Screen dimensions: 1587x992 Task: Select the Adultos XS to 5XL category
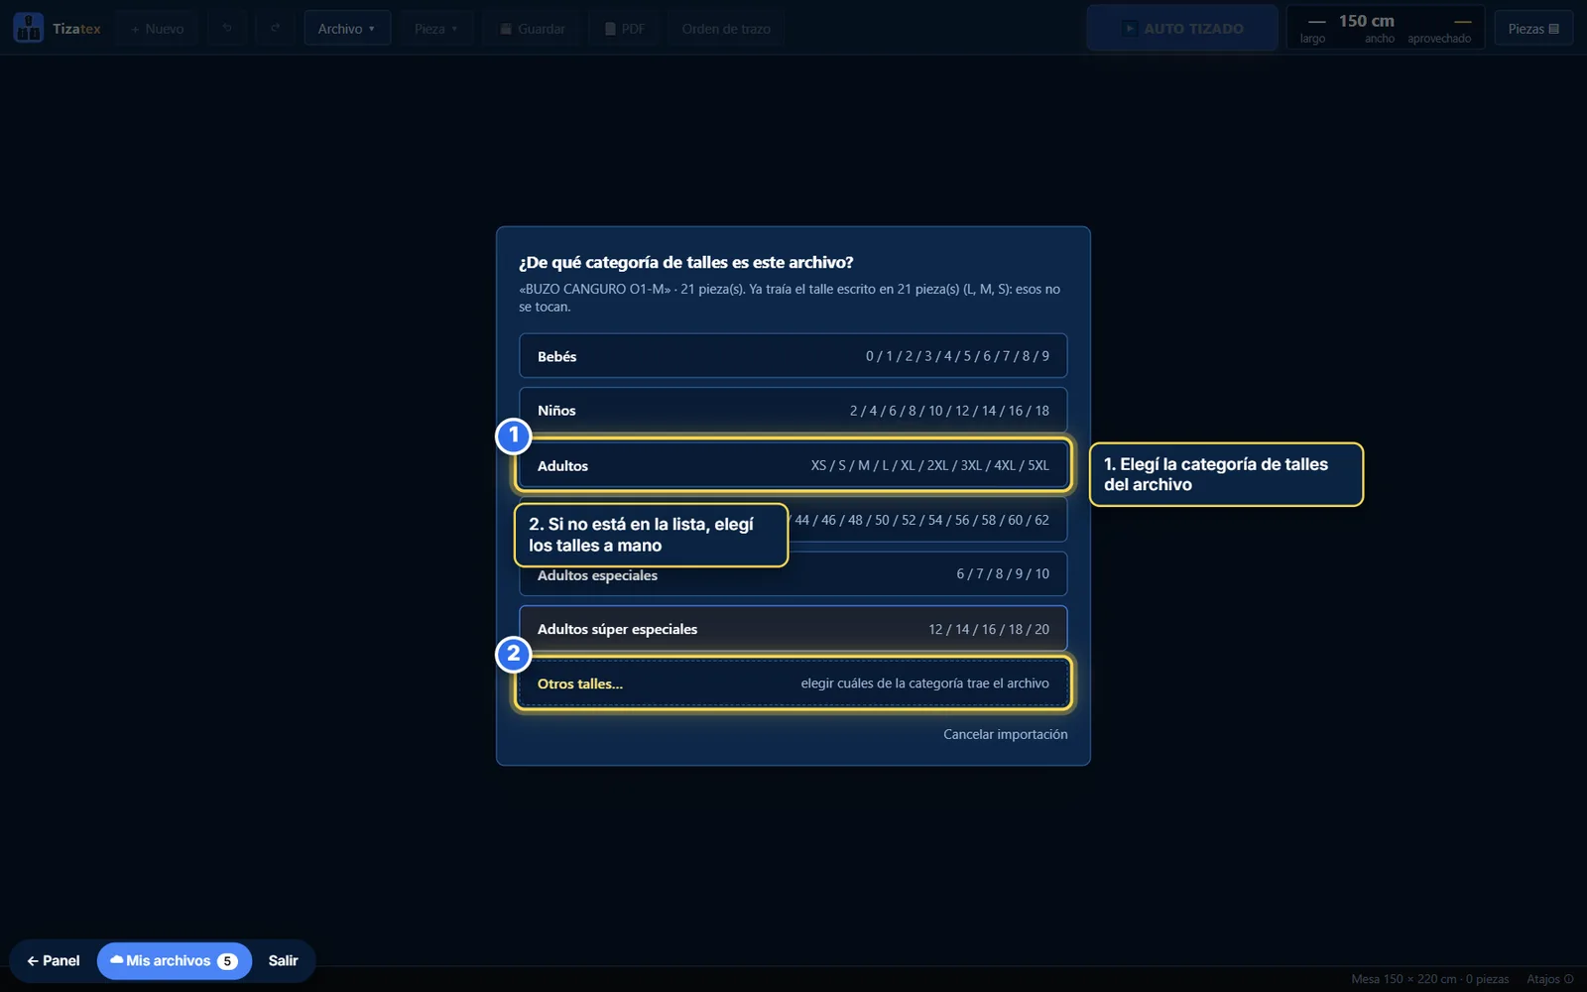[x=793, y=465]
